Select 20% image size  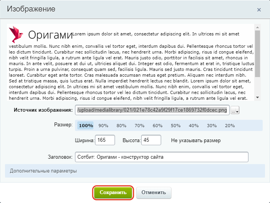pos(230,126)
